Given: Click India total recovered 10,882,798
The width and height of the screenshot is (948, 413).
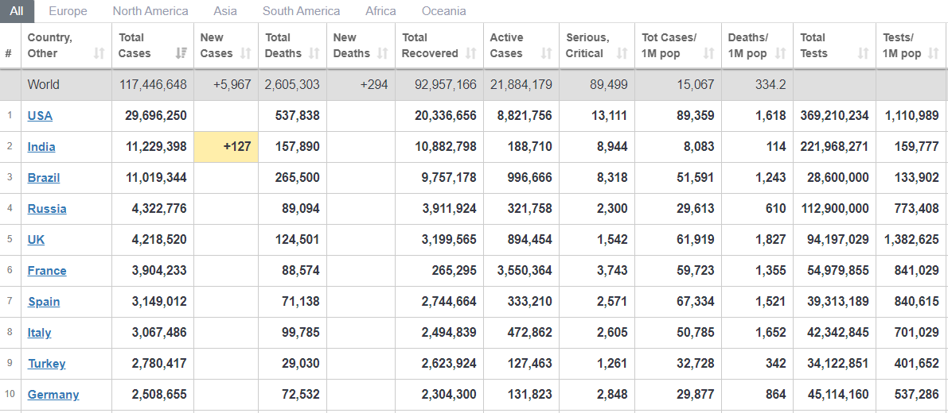Looking at the screenshot, I should coord(446,146).
